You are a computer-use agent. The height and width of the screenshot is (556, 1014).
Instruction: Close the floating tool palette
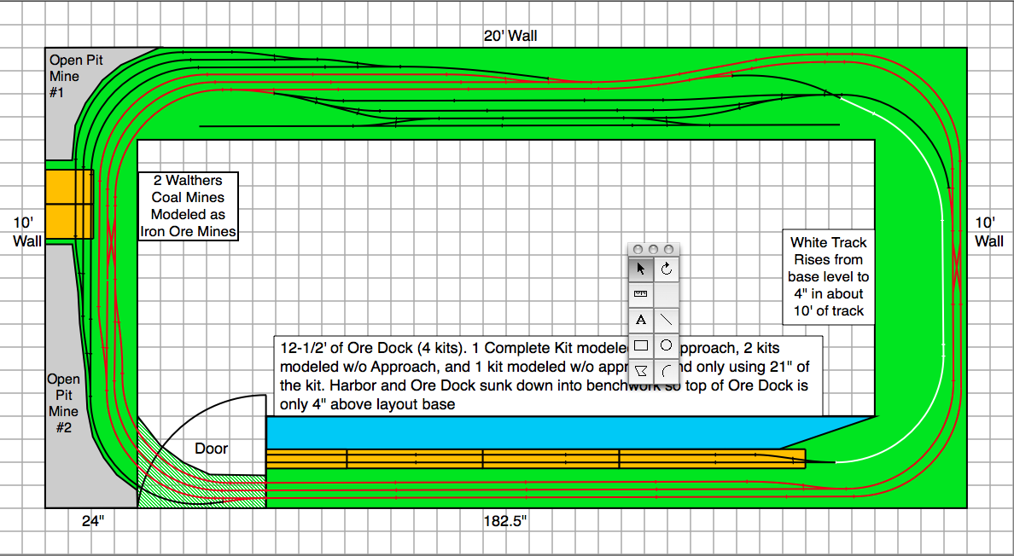click(x=638, y=249)
